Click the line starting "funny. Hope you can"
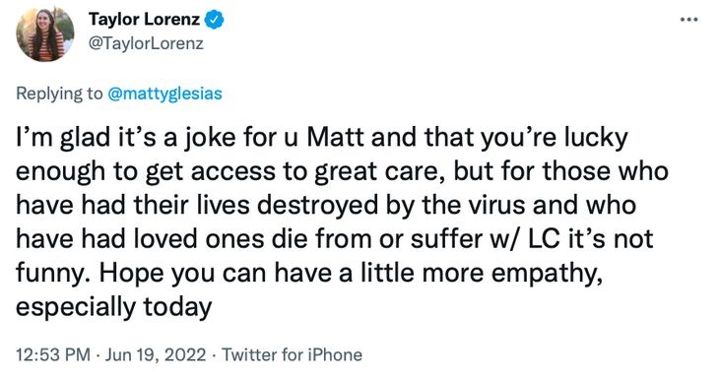The width and height of the screenshot is (719, 380). pos(309,274)
